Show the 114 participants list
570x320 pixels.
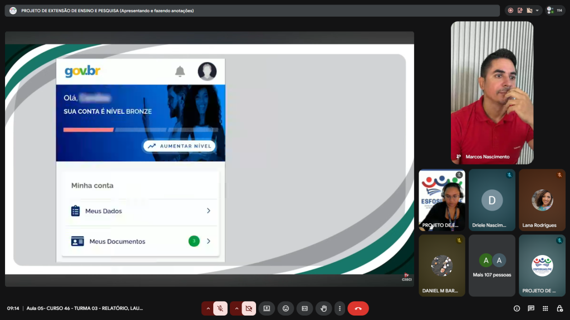click(555, 11)
